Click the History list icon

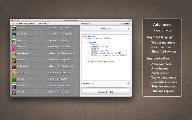click(83, 24)
